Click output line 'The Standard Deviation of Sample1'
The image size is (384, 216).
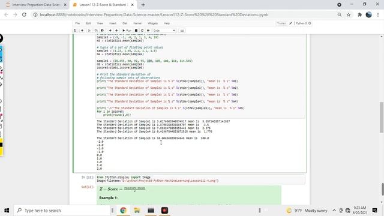(x=163, y=121)
